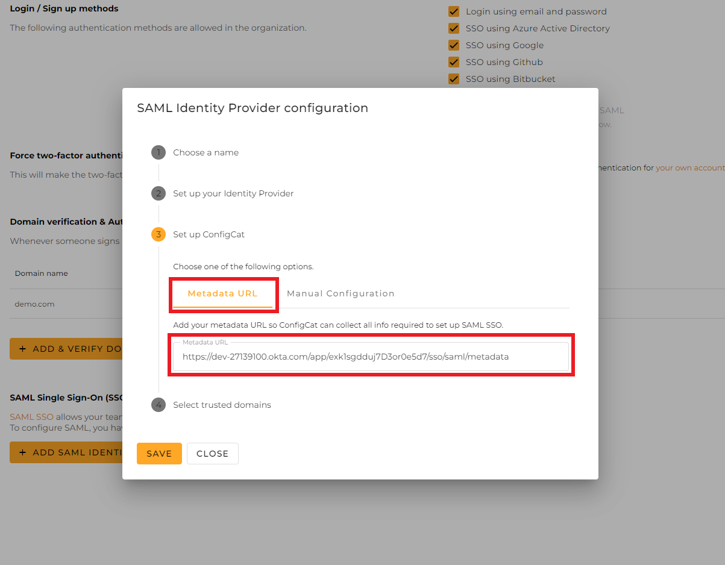Click plus icon on Add & Verify button
This screenshot has width=725, height=565.
(23, 349)
